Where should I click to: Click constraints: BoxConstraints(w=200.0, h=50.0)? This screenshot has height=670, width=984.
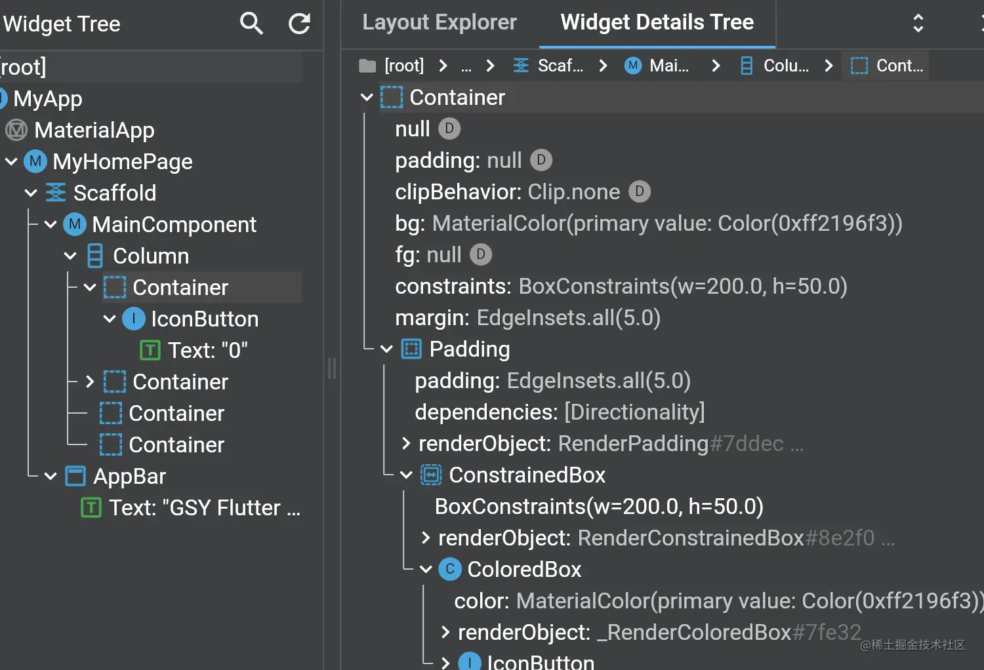(x=621, y=286)
